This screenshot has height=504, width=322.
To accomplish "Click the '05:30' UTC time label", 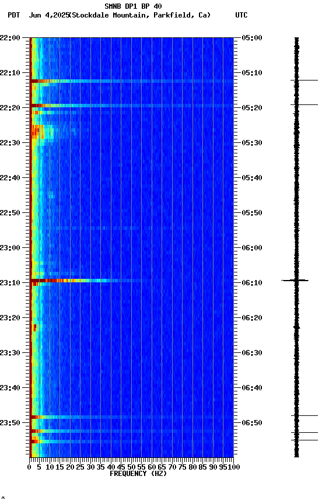I will point(251,143).
